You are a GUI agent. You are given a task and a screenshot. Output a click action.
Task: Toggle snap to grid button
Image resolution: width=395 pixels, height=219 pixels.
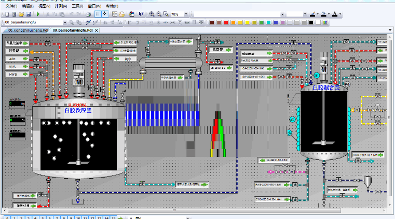105,14
